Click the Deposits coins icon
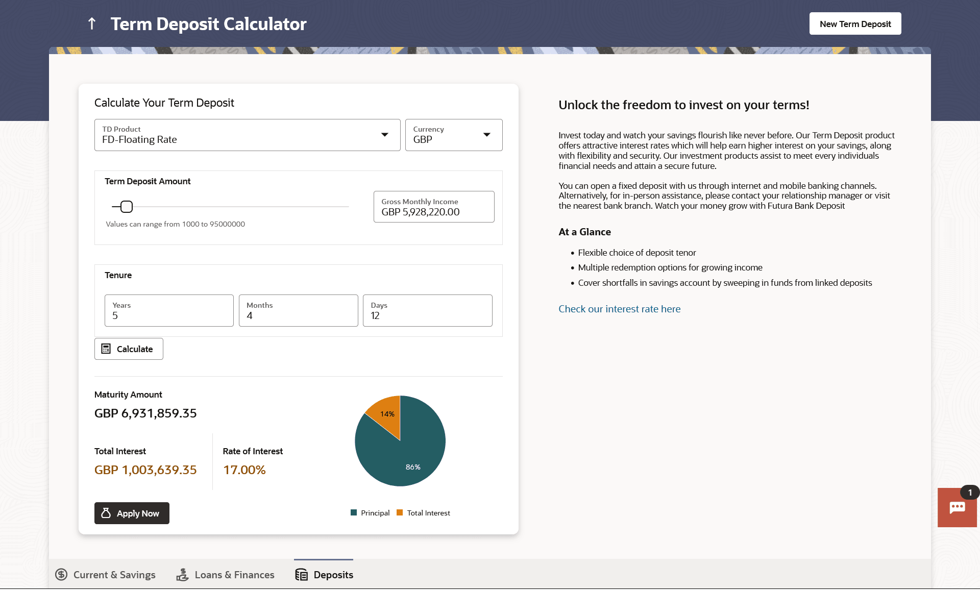This screenshot has height=590, width=980. click(x=302, y=575)
